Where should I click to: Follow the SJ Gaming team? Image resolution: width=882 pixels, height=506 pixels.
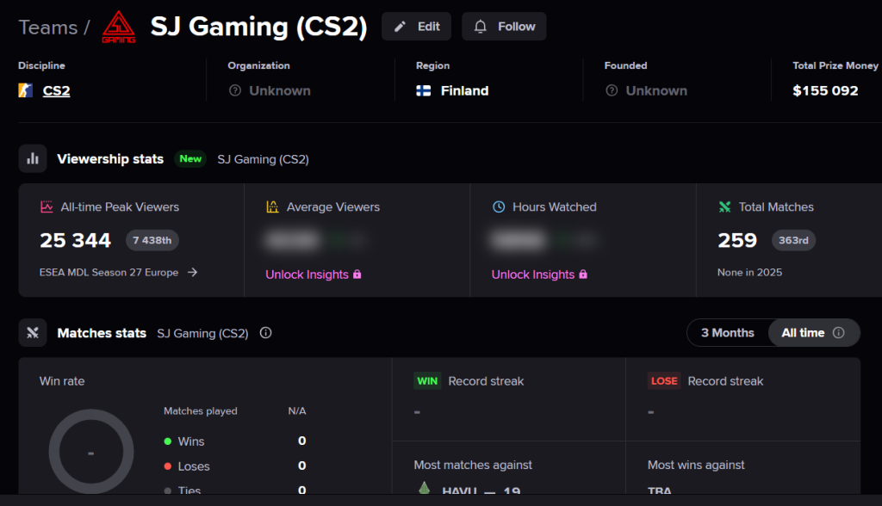click(504, 27)
